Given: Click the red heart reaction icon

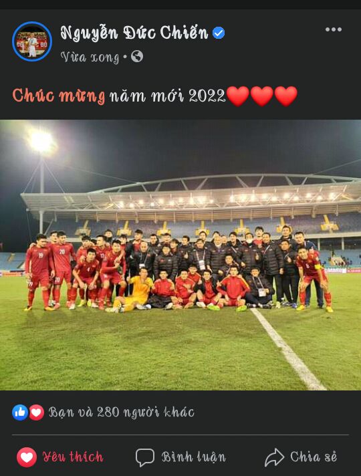Looking at the screenshot, I should coord(36,412).
